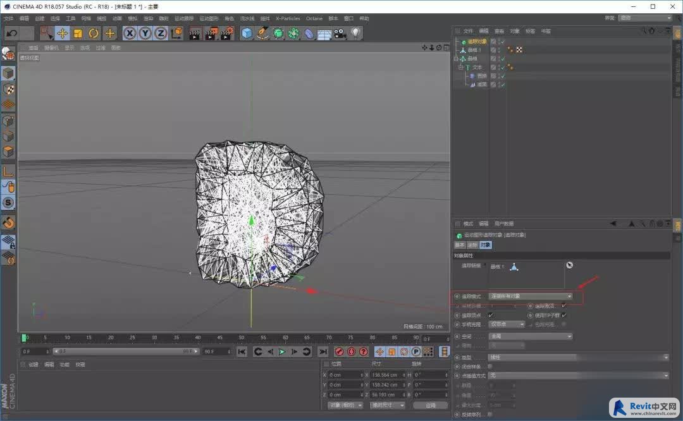Click the green array modeling icon
683x421 pixels.
[x=293, y=33]
